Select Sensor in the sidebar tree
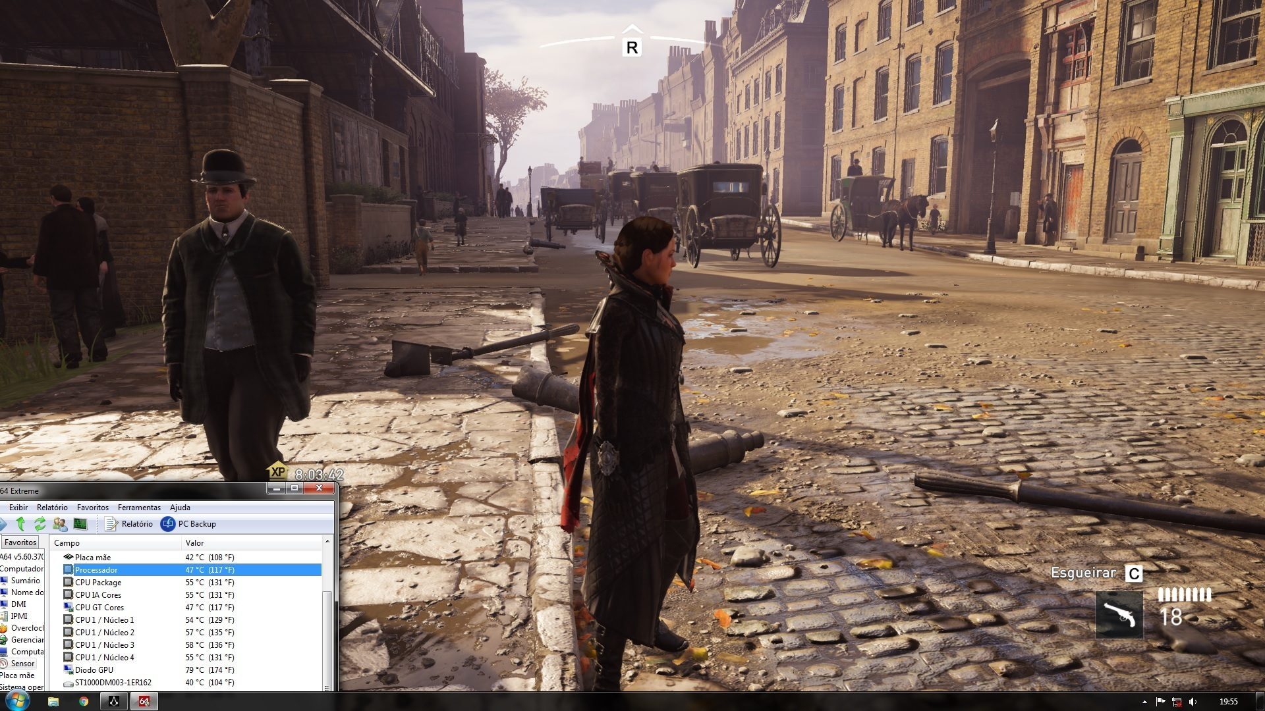This screenshot has width=1265, height=711. [18, 664]
